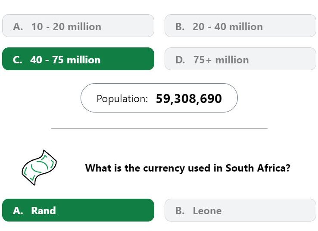Select the Rand currency answer
Screen dimensions: 318x231
point(78,210)
